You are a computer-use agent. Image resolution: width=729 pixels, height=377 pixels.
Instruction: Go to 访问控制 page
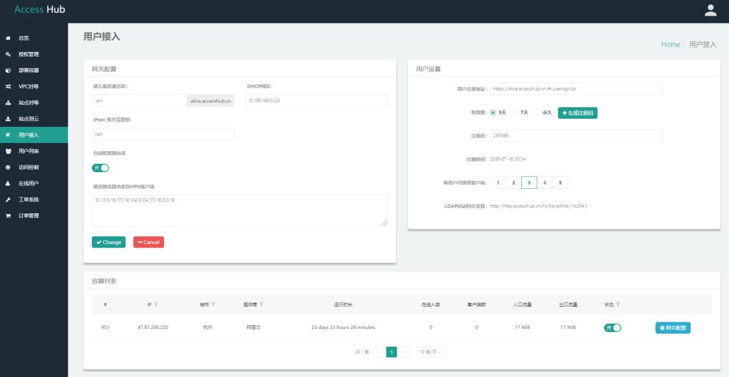click(x=34, y=167)
